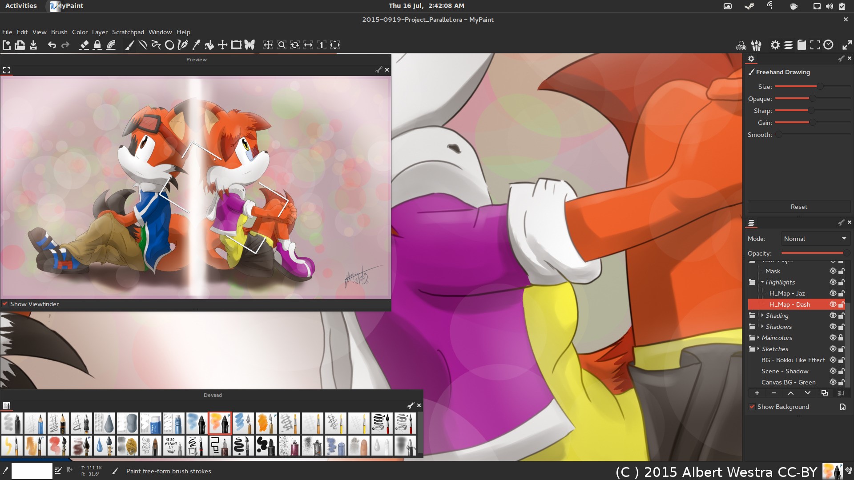This screenshot has width=854, height=480.
Task: Open the layer Mode dropdown
Action: tap(815, 239)
